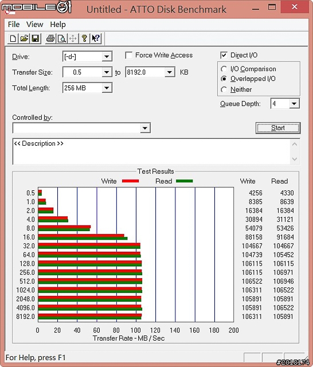313x367 pixels.
Task: Minimize the ATTO Disk Benchmark window
Action: point(256,9)
